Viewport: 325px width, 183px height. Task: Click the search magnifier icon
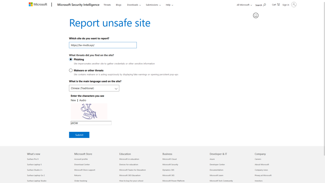[x=265, y=5]
